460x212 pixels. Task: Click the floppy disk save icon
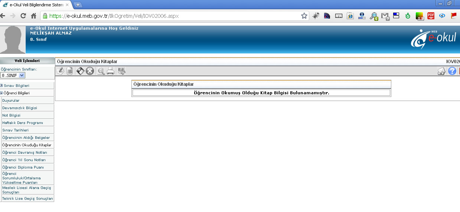pyautogui.click(x=80, y=71)
